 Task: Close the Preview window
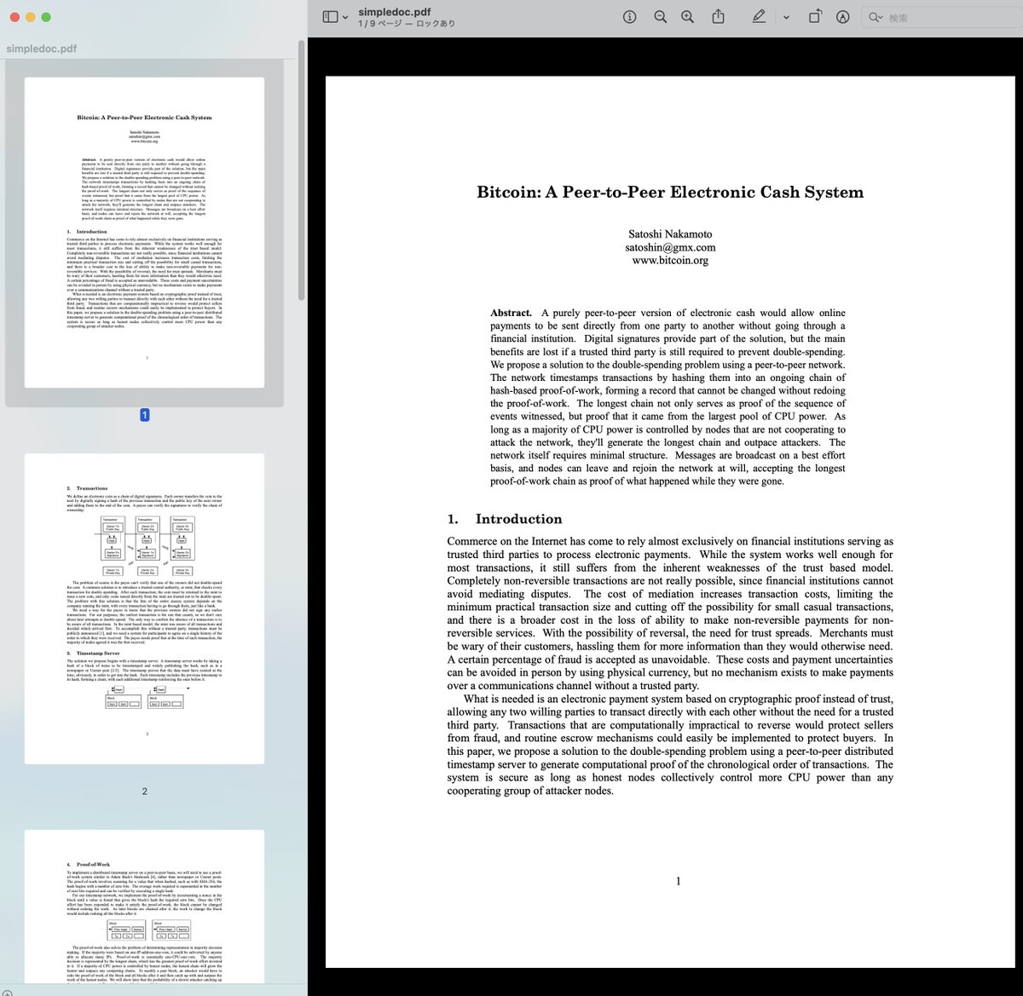tap(15, 17)
